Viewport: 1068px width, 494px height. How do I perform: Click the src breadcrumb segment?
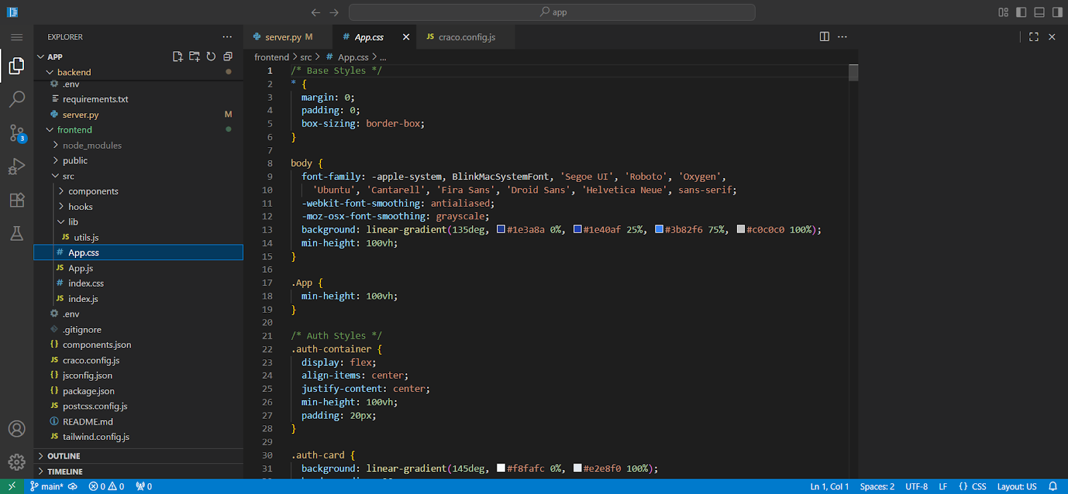pyautogui.click(x=306, y=57)
